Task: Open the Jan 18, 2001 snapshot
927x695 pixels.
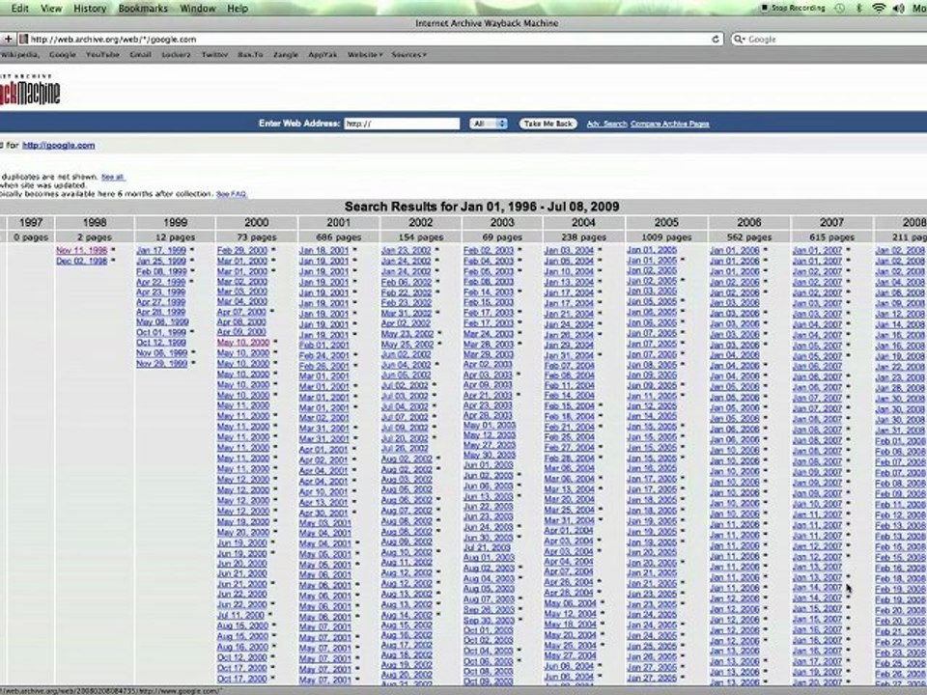Action: click(324, 251)
